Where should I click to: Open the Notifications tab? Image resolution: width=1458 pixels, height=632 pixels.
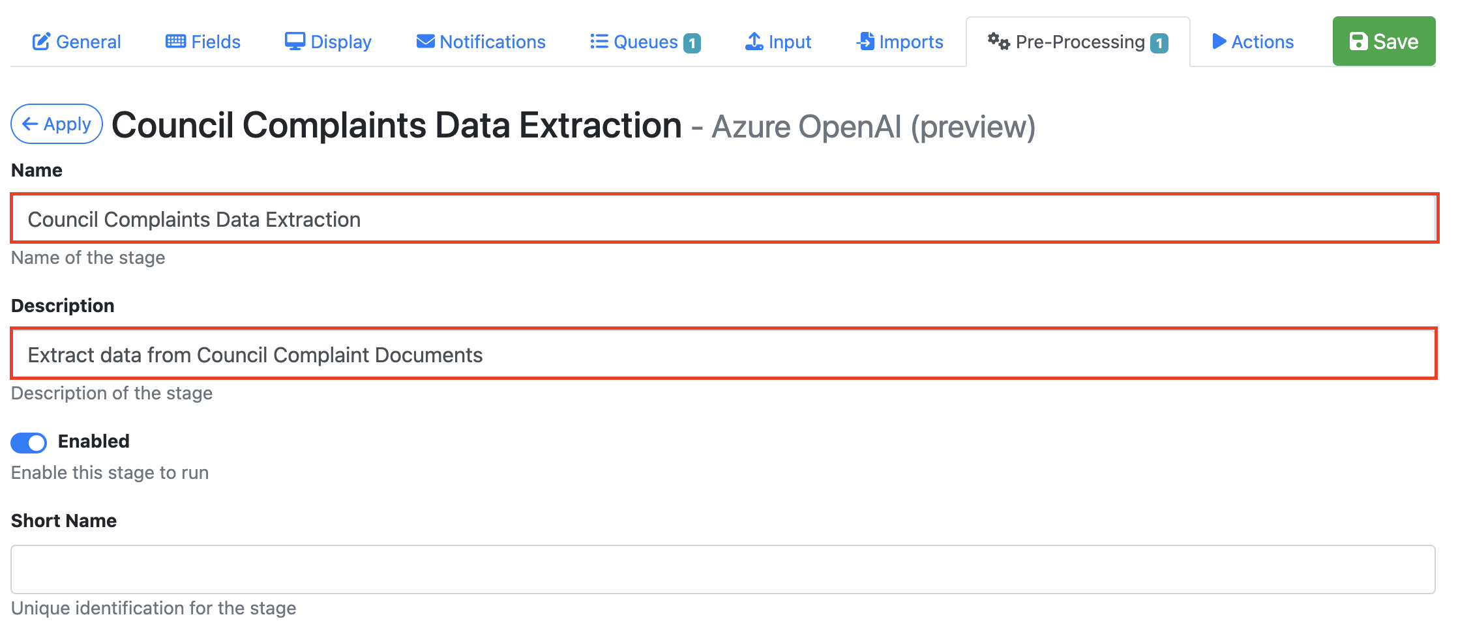click(x=492, y=42)
